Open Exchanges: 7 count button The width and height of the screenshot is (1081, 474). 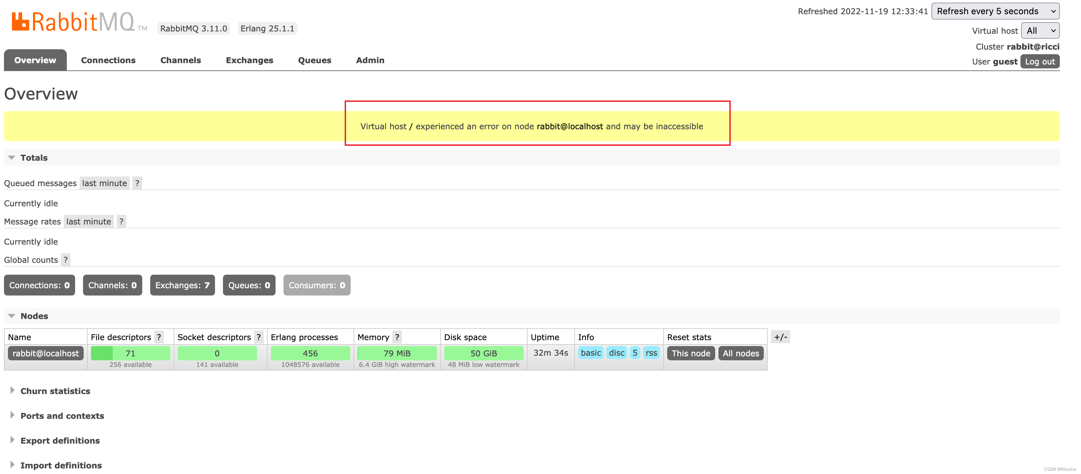coord(183,285)
